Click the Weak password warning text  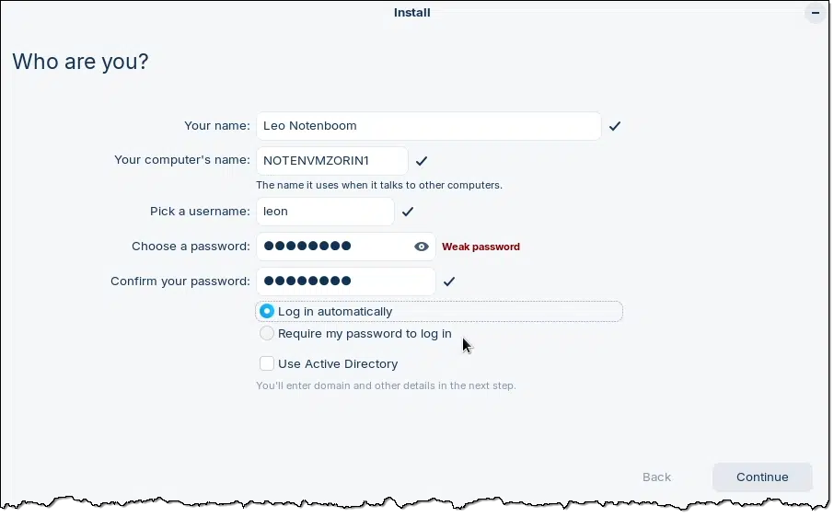481,247
